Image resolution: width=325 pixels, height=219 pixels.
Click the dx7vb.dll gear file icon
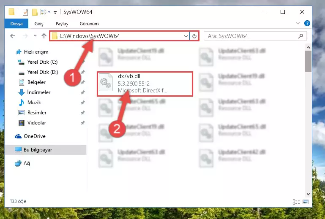coord(106,82)
